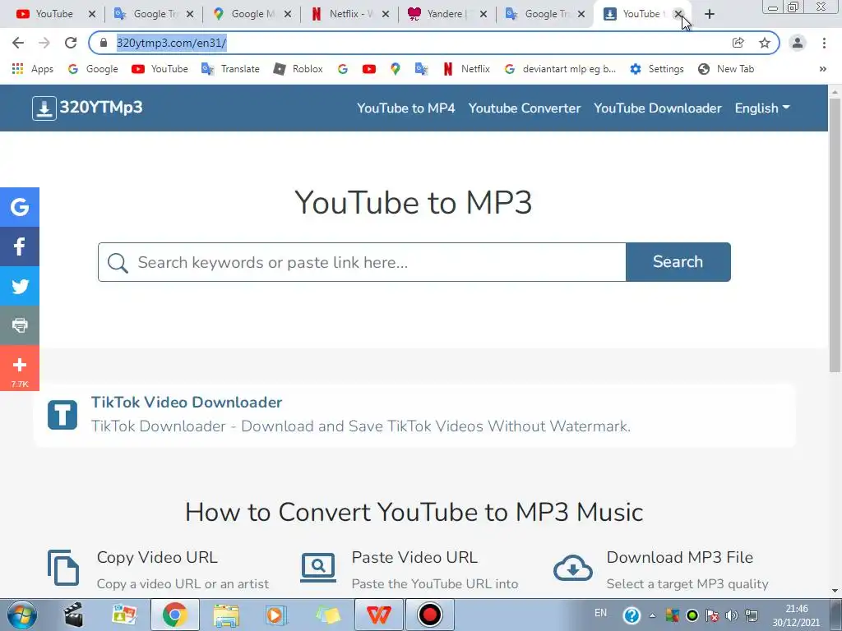Click the TikTok Video Downloader T icon
This screenshot has width=842, height=631.
(x=62, y=415)
